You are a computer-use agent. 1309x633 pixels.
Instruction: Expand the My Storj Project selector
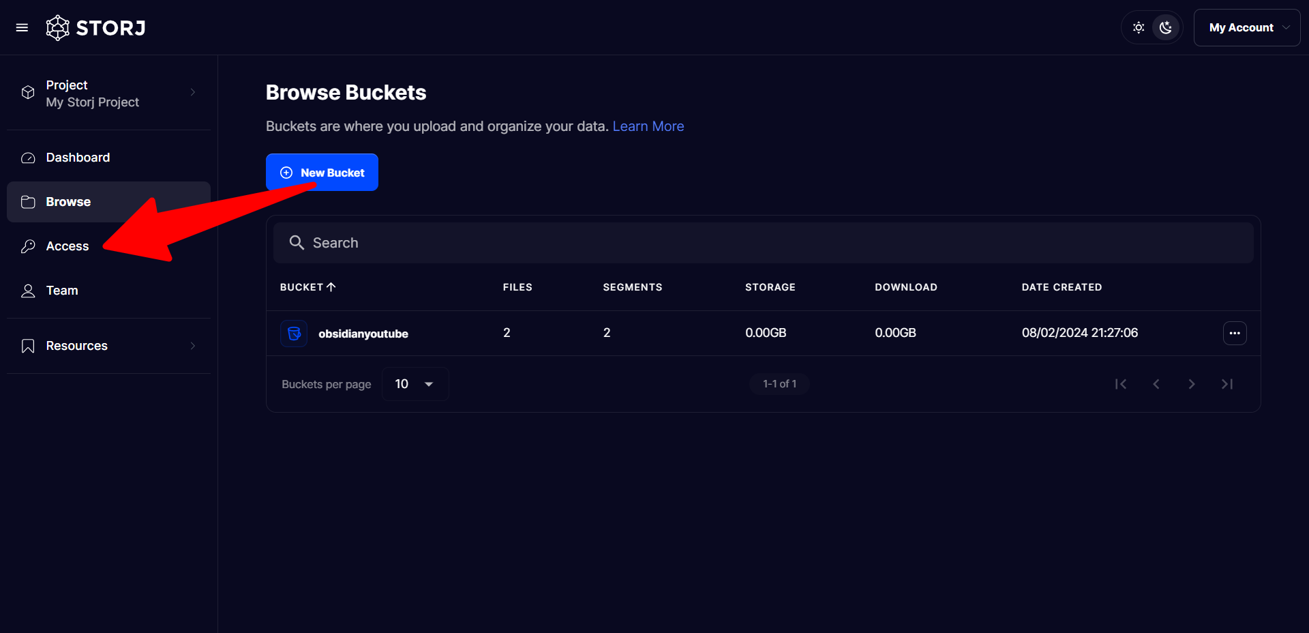(109, 93)
